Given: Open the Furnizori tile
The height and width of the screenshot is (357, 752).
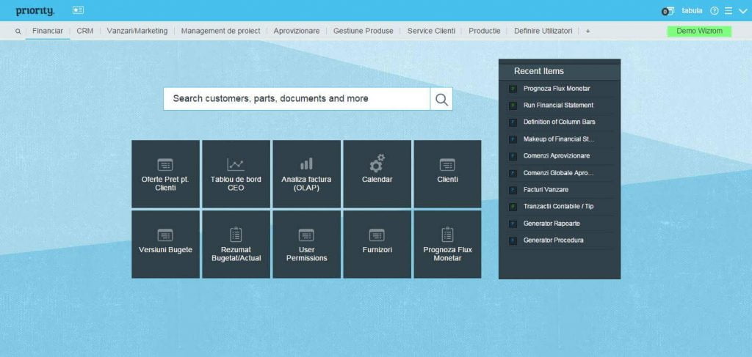Looking at the screenshot, I should pos(377,245).
